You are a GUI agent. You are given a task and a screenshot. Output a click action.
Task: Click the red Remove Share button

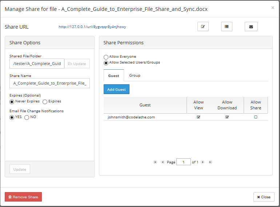click(23, 197)
